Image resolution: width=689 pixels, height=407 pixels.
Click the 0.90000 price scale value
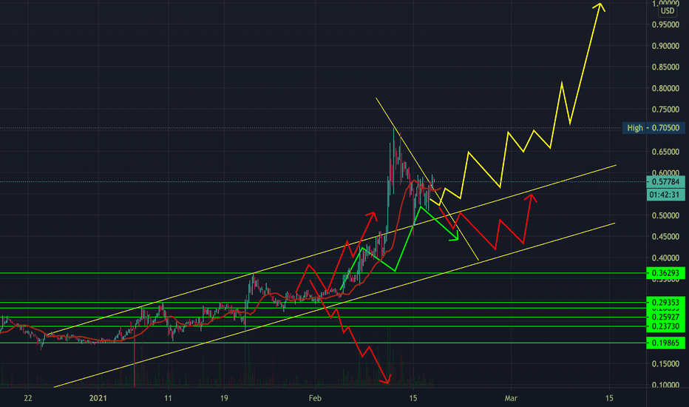pyautogui.click(x=665, y=46)
